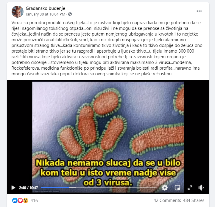Expand the 42 Comments section
This screenshot has height=207, width=215.
167,200
